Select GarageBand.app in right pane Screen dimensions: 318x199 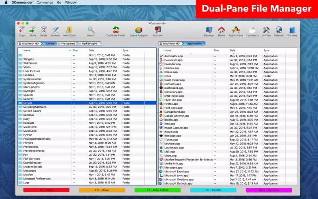point(228,112)
